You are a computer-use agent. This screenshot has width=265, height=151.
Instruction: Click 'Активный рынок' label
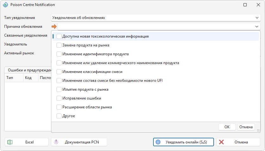coord(19,53)
